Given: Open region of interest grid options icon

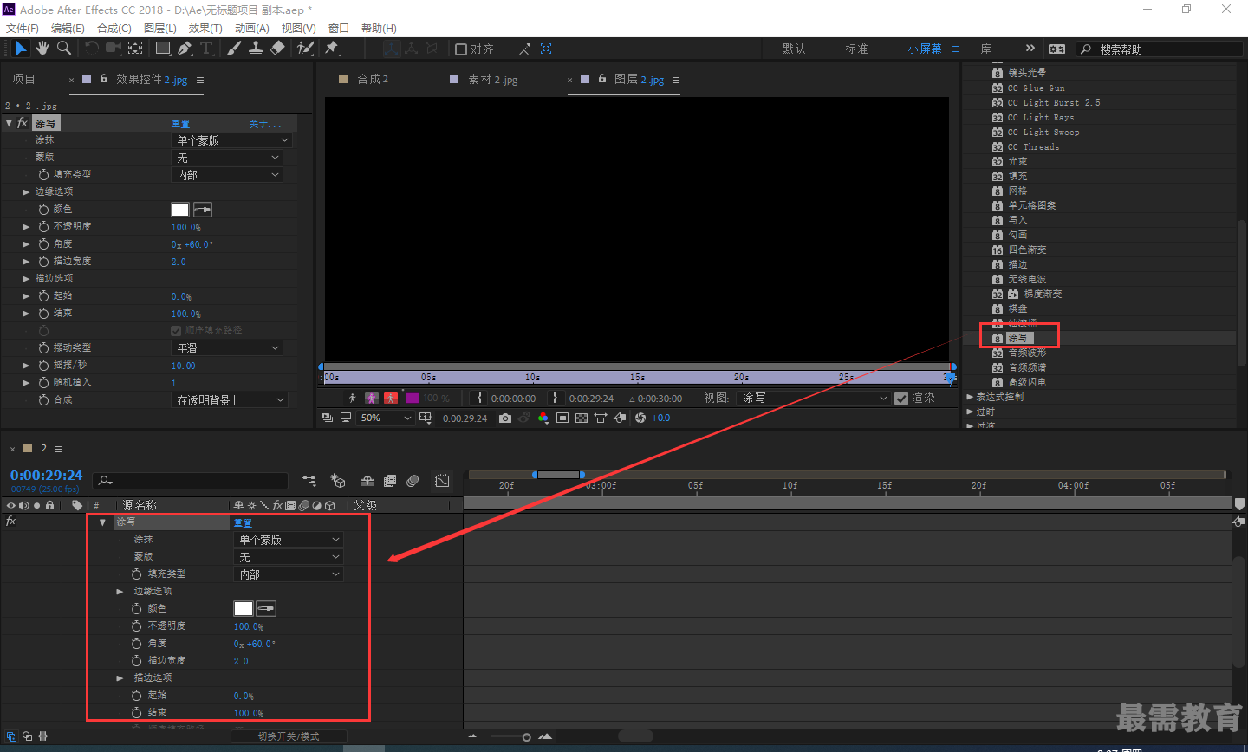Looking at the screenshot, I should [x=426, y=418].
